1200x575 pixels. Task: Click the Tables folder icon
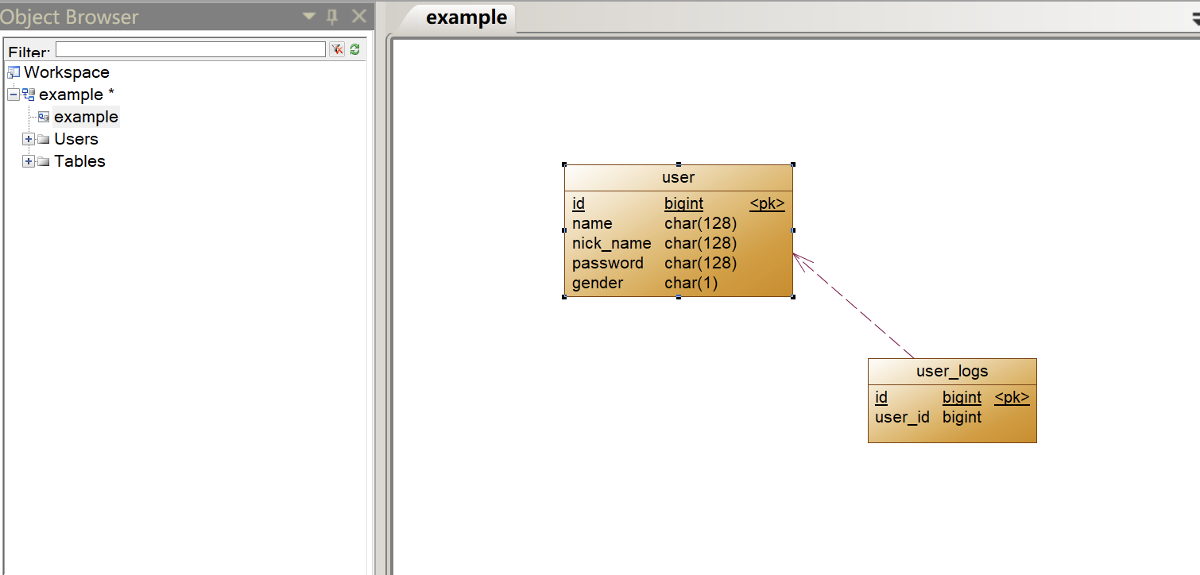44,161
